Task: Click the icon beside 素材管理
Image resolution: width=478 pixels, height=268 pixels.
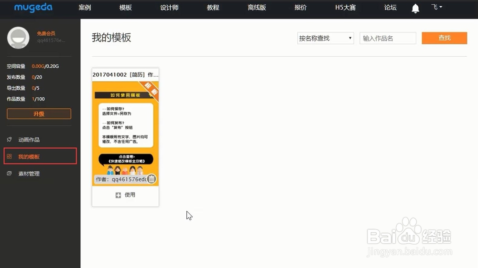Action: [10, 174]
